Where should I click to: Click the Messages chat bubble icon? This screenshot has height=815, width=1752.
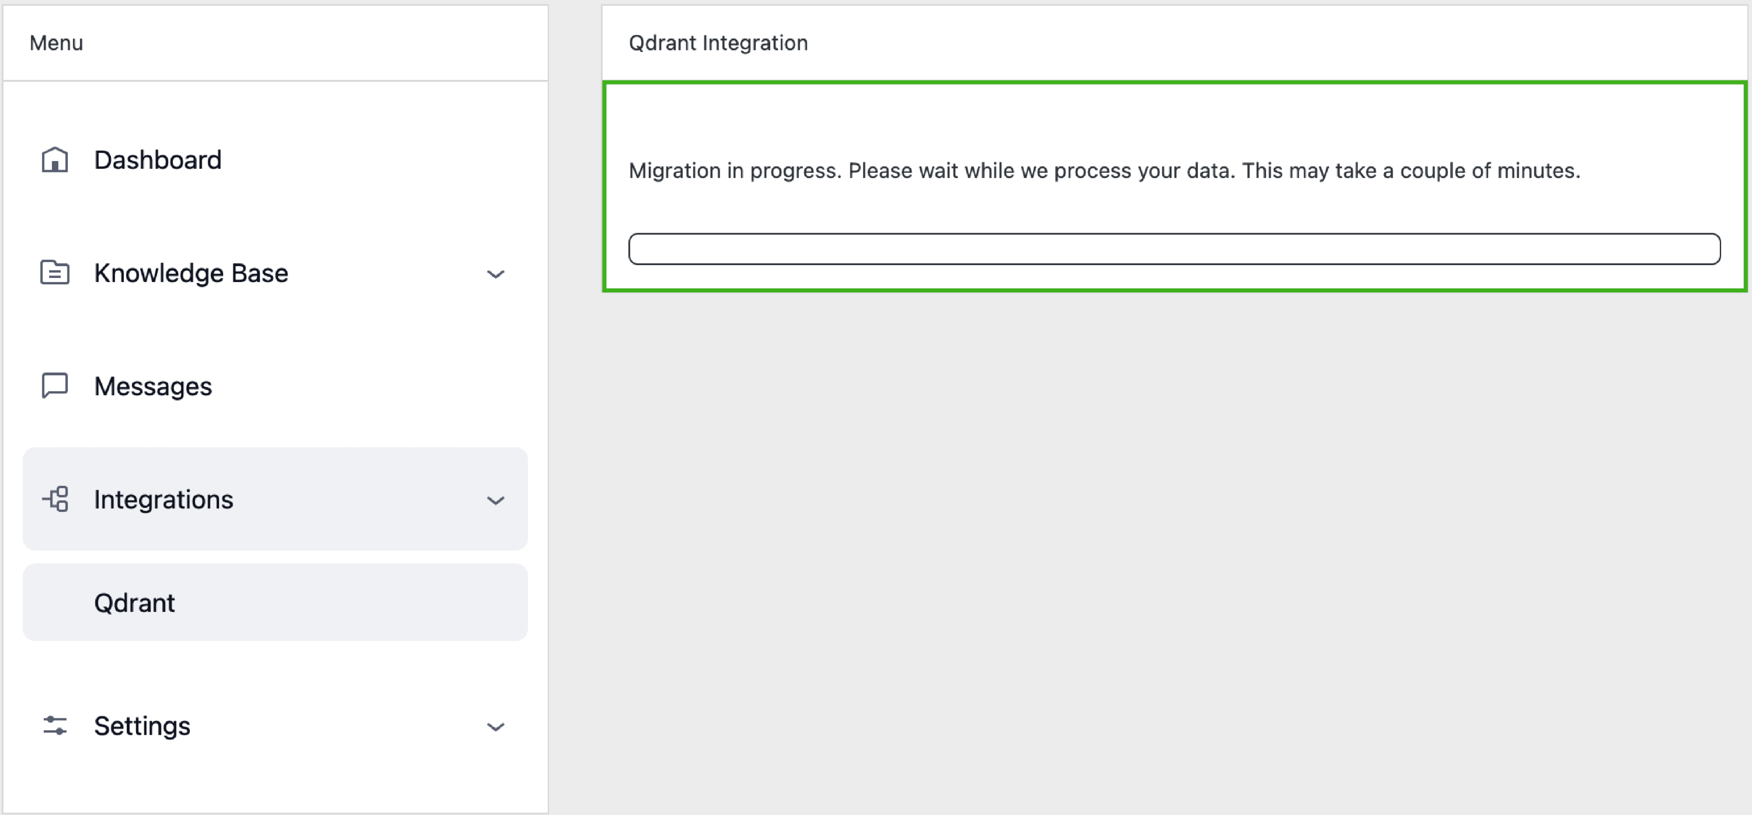pyautogui.click(x=54, y=385)
